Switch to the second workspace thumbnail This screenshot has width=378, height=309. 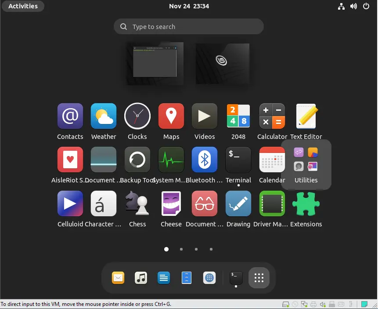click(x=223, y=64)
